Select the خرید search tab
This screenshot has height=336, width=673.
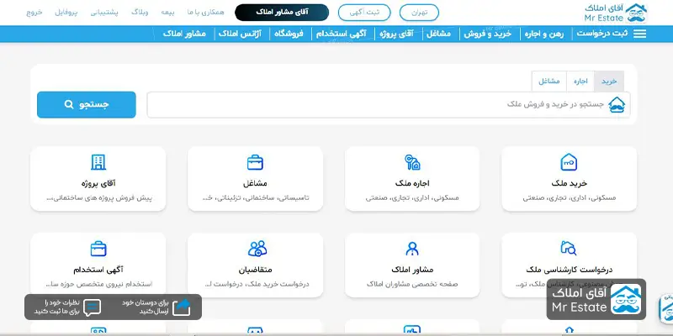tap(608, 81)
